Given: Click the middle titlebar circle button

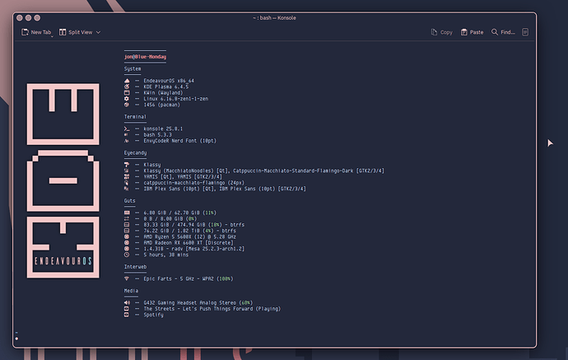Looking at the screenshot, I should coord(28,18).
